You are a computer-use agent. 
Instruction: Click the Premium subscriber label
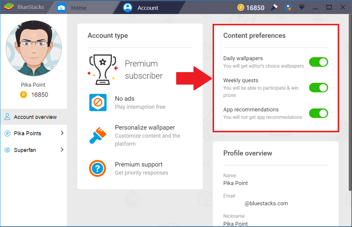click(x=144, y=70)
